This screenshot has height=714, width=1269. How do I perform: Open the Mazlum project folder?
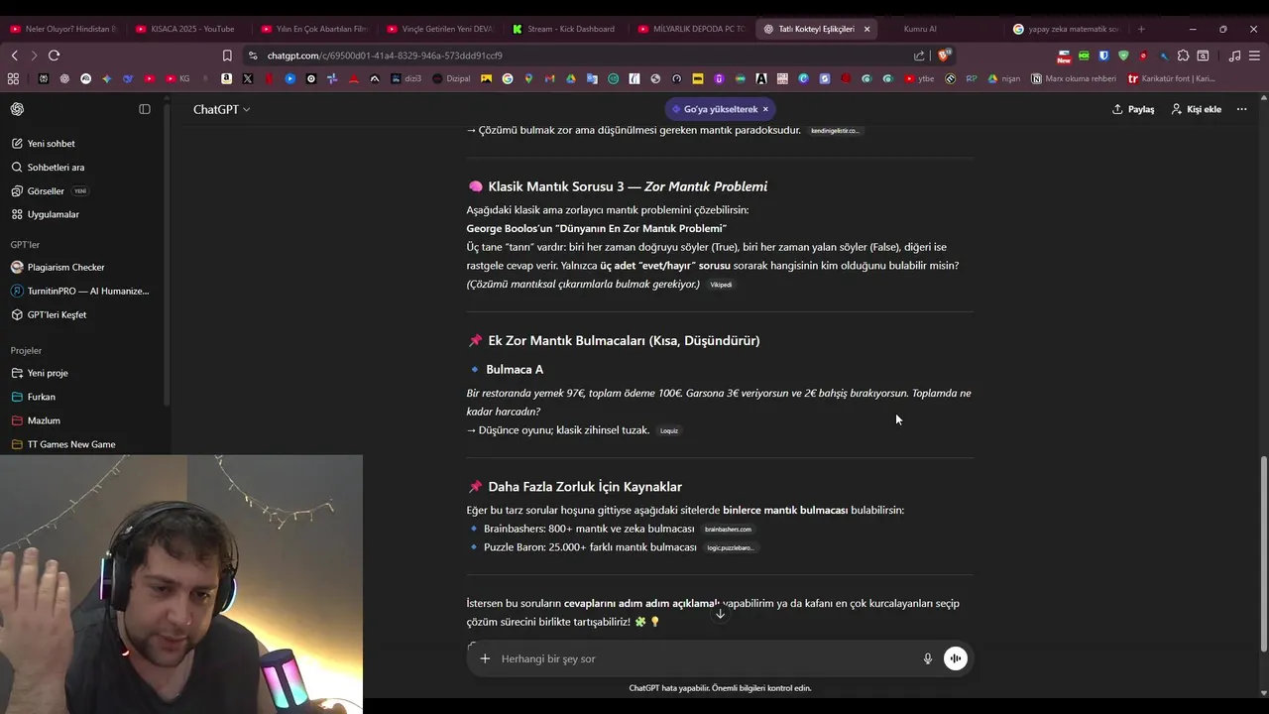[36, 420]
